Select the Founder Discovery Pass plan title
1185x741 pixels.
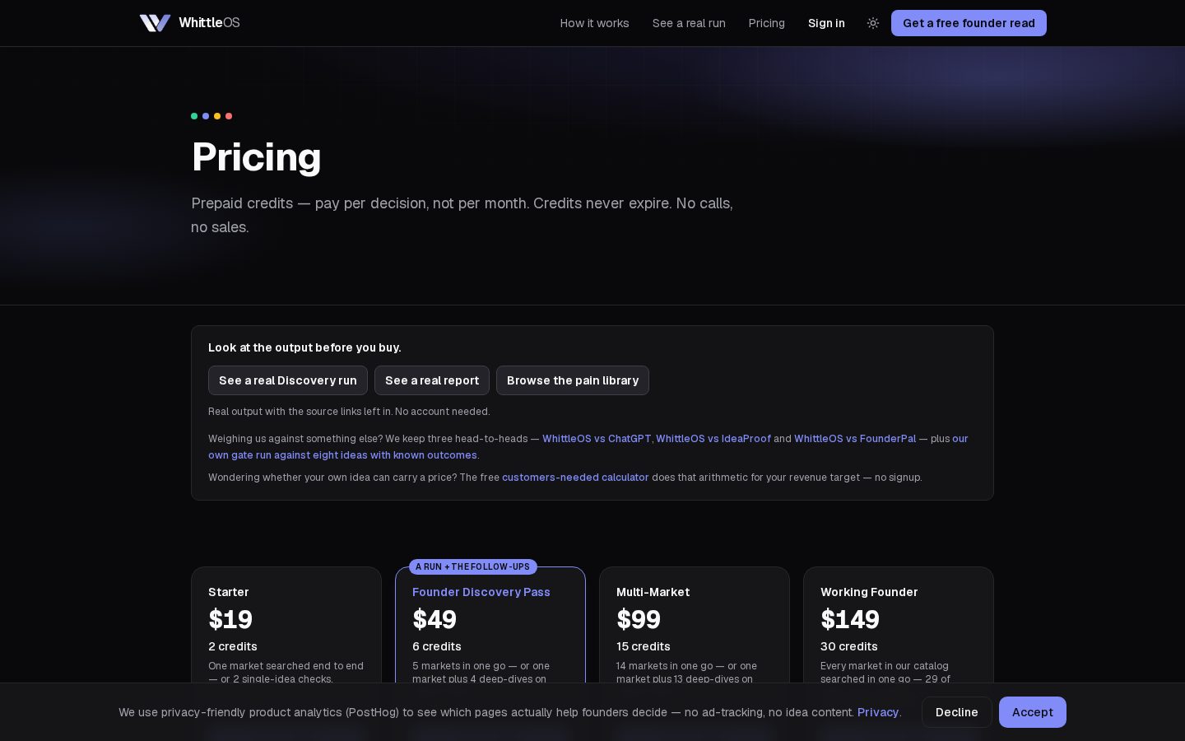tap(481, 592)
